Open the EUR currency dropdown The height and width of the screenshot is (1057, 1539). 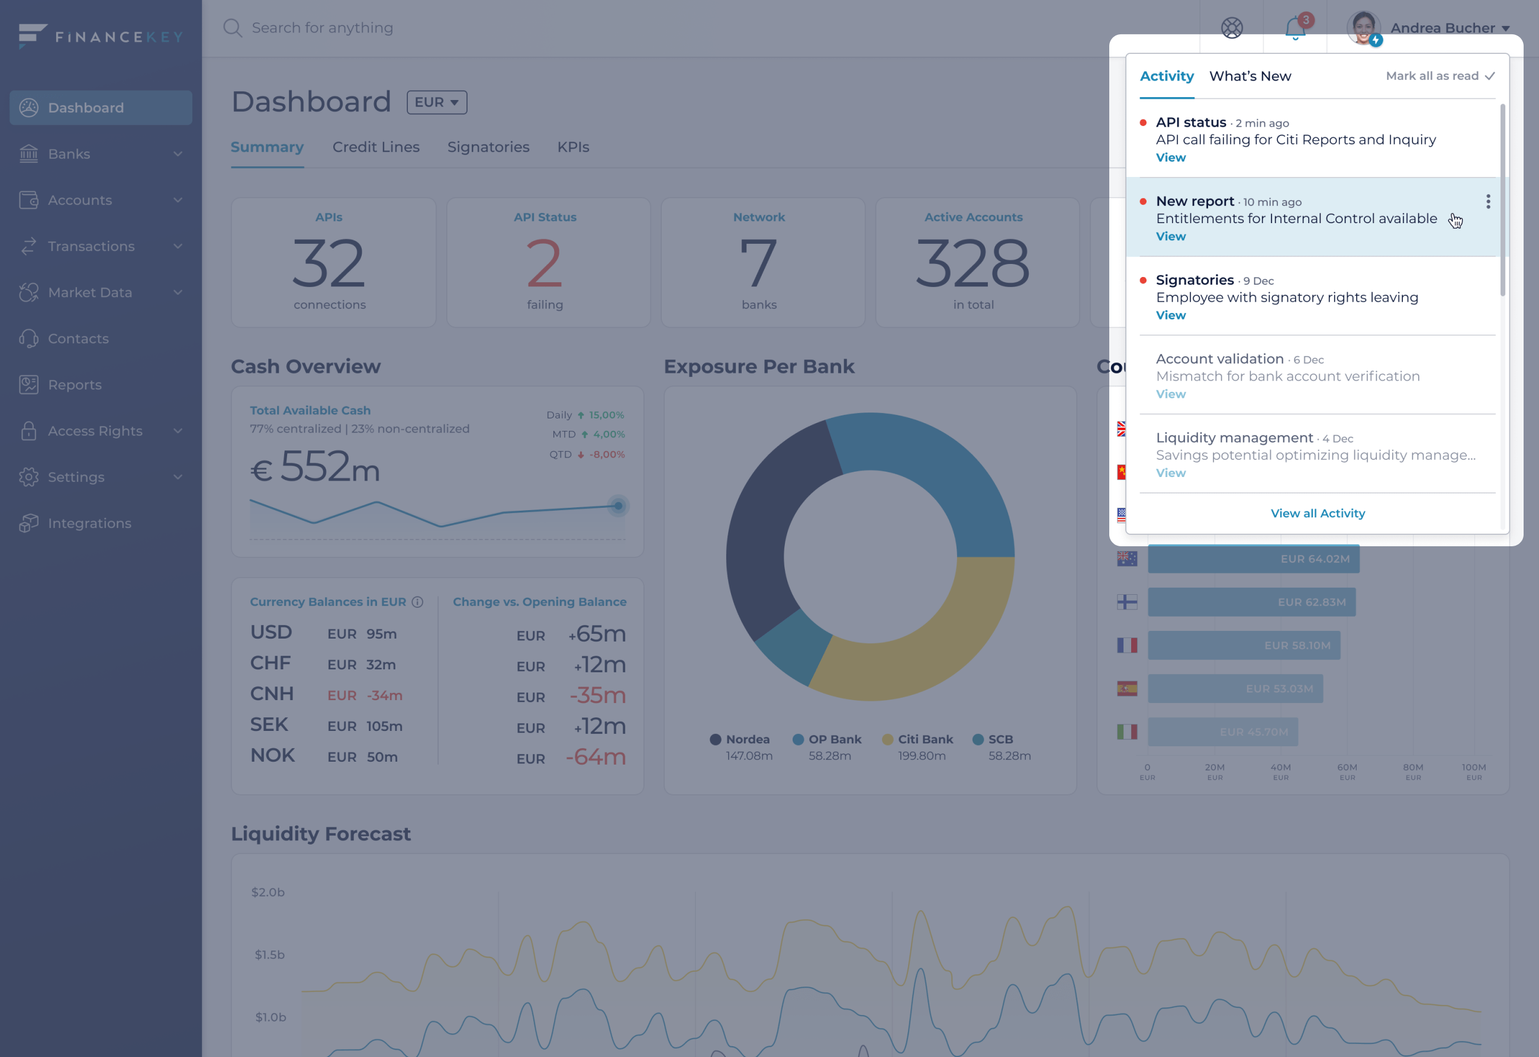click(x=436, y=102)
